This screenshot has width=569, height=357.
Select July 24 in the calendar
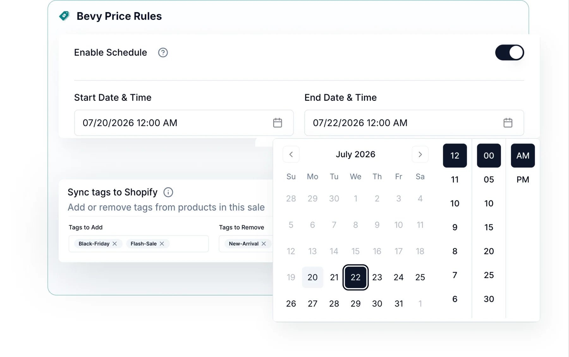click(399, 277)
